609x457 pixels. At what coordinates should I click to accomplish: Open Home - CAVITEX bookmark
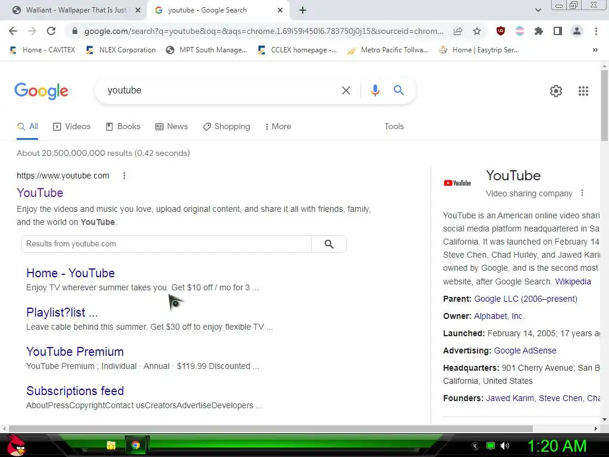42,50
